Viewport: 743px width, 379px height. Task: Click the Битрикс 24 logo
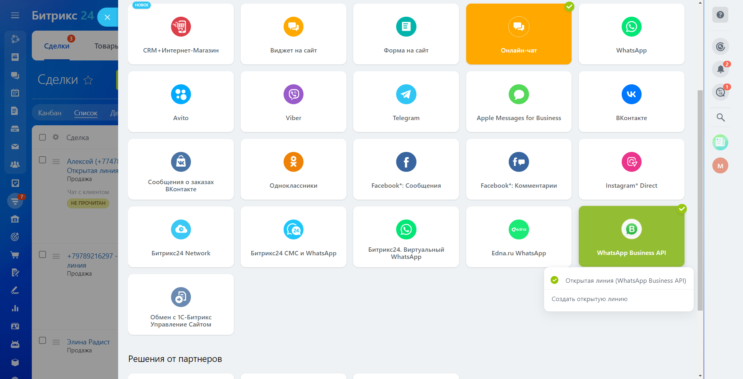63,16
